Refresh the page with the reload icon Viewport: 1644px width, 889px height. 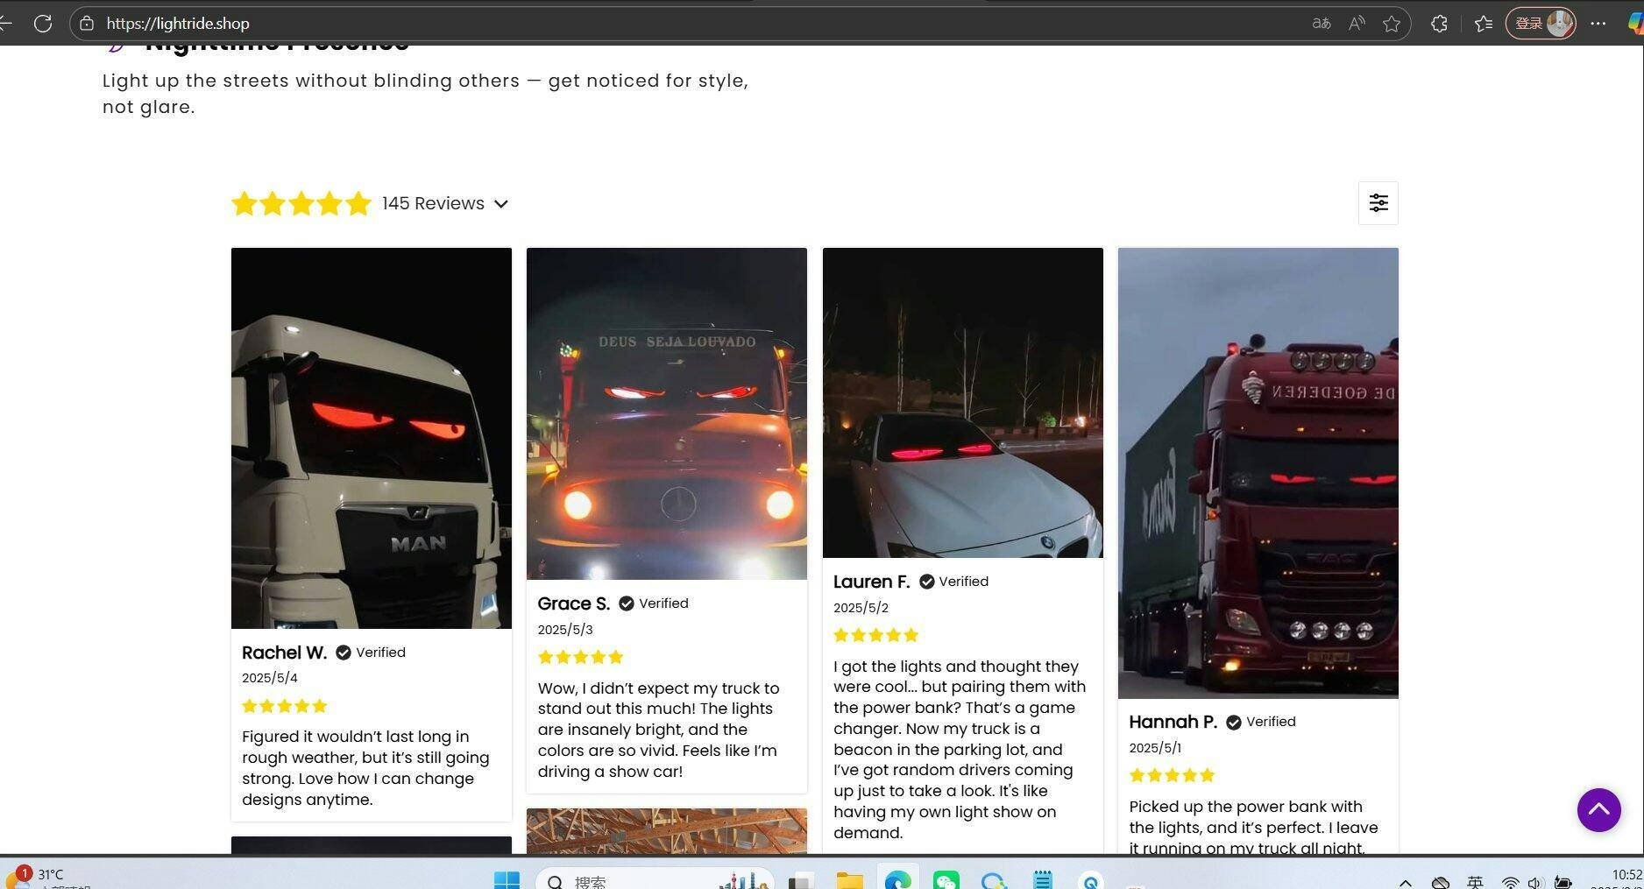[42, 24]
